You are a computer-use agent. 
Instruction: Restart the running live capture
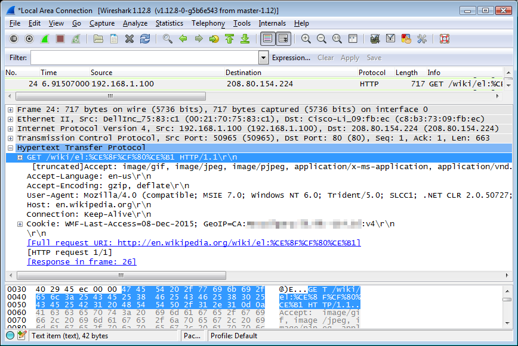(76, 39)
